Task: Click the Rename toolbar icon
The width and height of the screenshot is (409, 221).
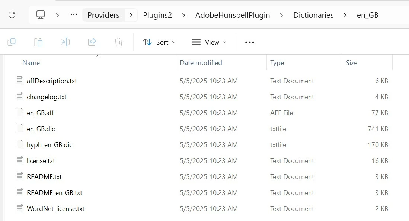Action: click(65, 42)
